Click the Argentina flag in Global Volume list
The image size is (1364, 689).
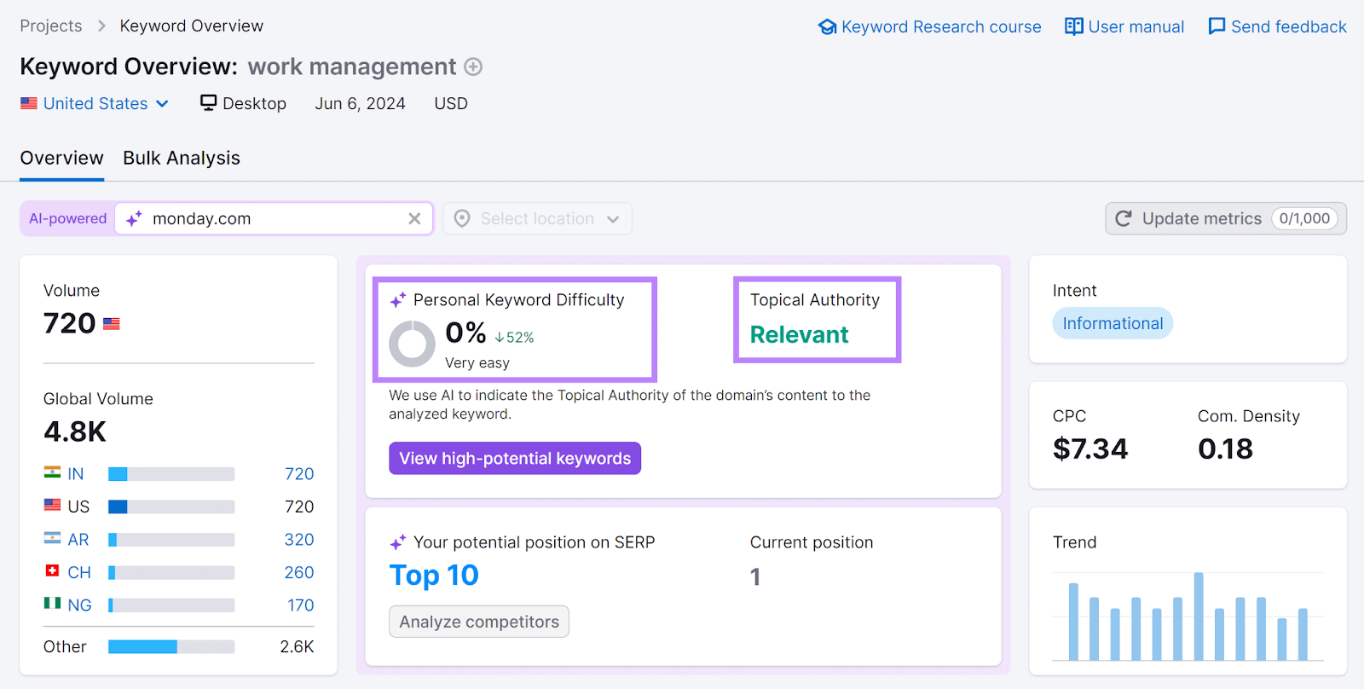53,538
